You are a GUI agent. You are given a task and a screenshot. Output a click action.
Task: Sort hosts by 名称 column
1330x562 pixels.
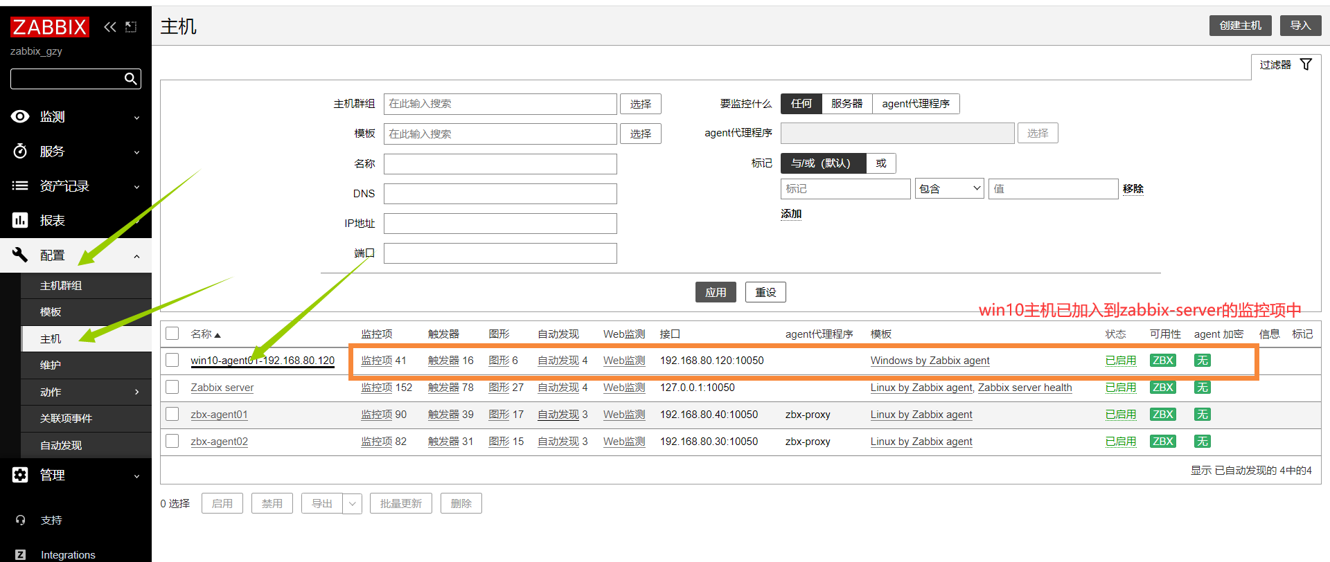click(x=206, y=334)
